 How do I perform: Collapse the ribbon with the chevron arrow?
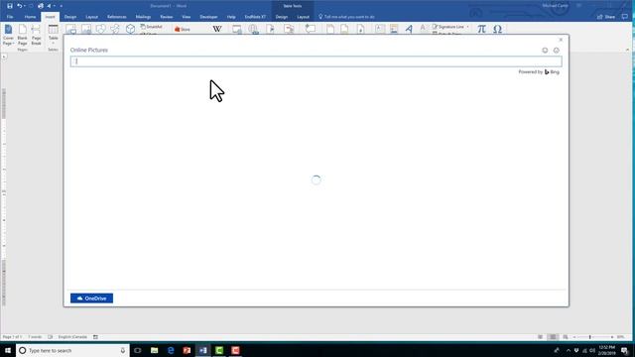(x=627, y=50)
